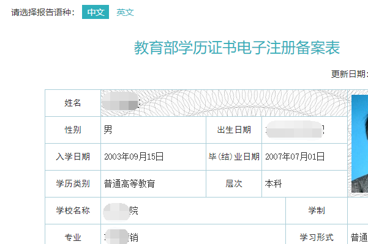The height and width of the screenshot is (244, 368).
Task: Click the gender value 男
Action: tap(108, 130)
